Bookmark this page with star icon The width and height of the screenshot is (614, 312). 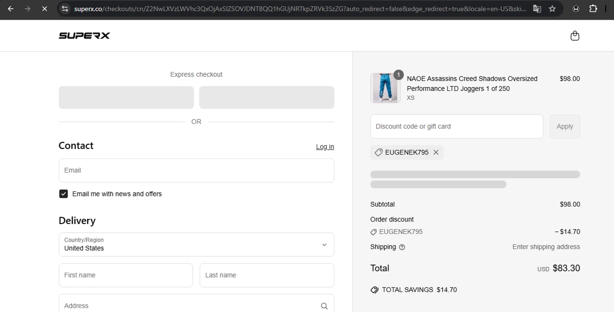pos(552,9)
